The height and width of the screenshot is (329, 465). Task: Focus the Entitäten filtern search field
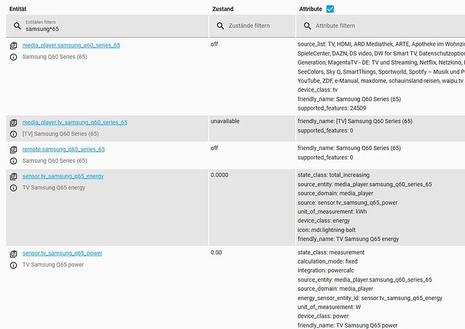107,26
